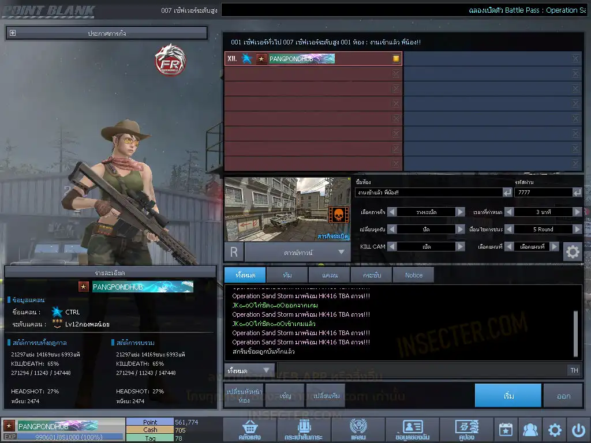Viewport: 591px width, 443px height.
Task: Close the first blue team slot
Action: (x=575, y=59)
